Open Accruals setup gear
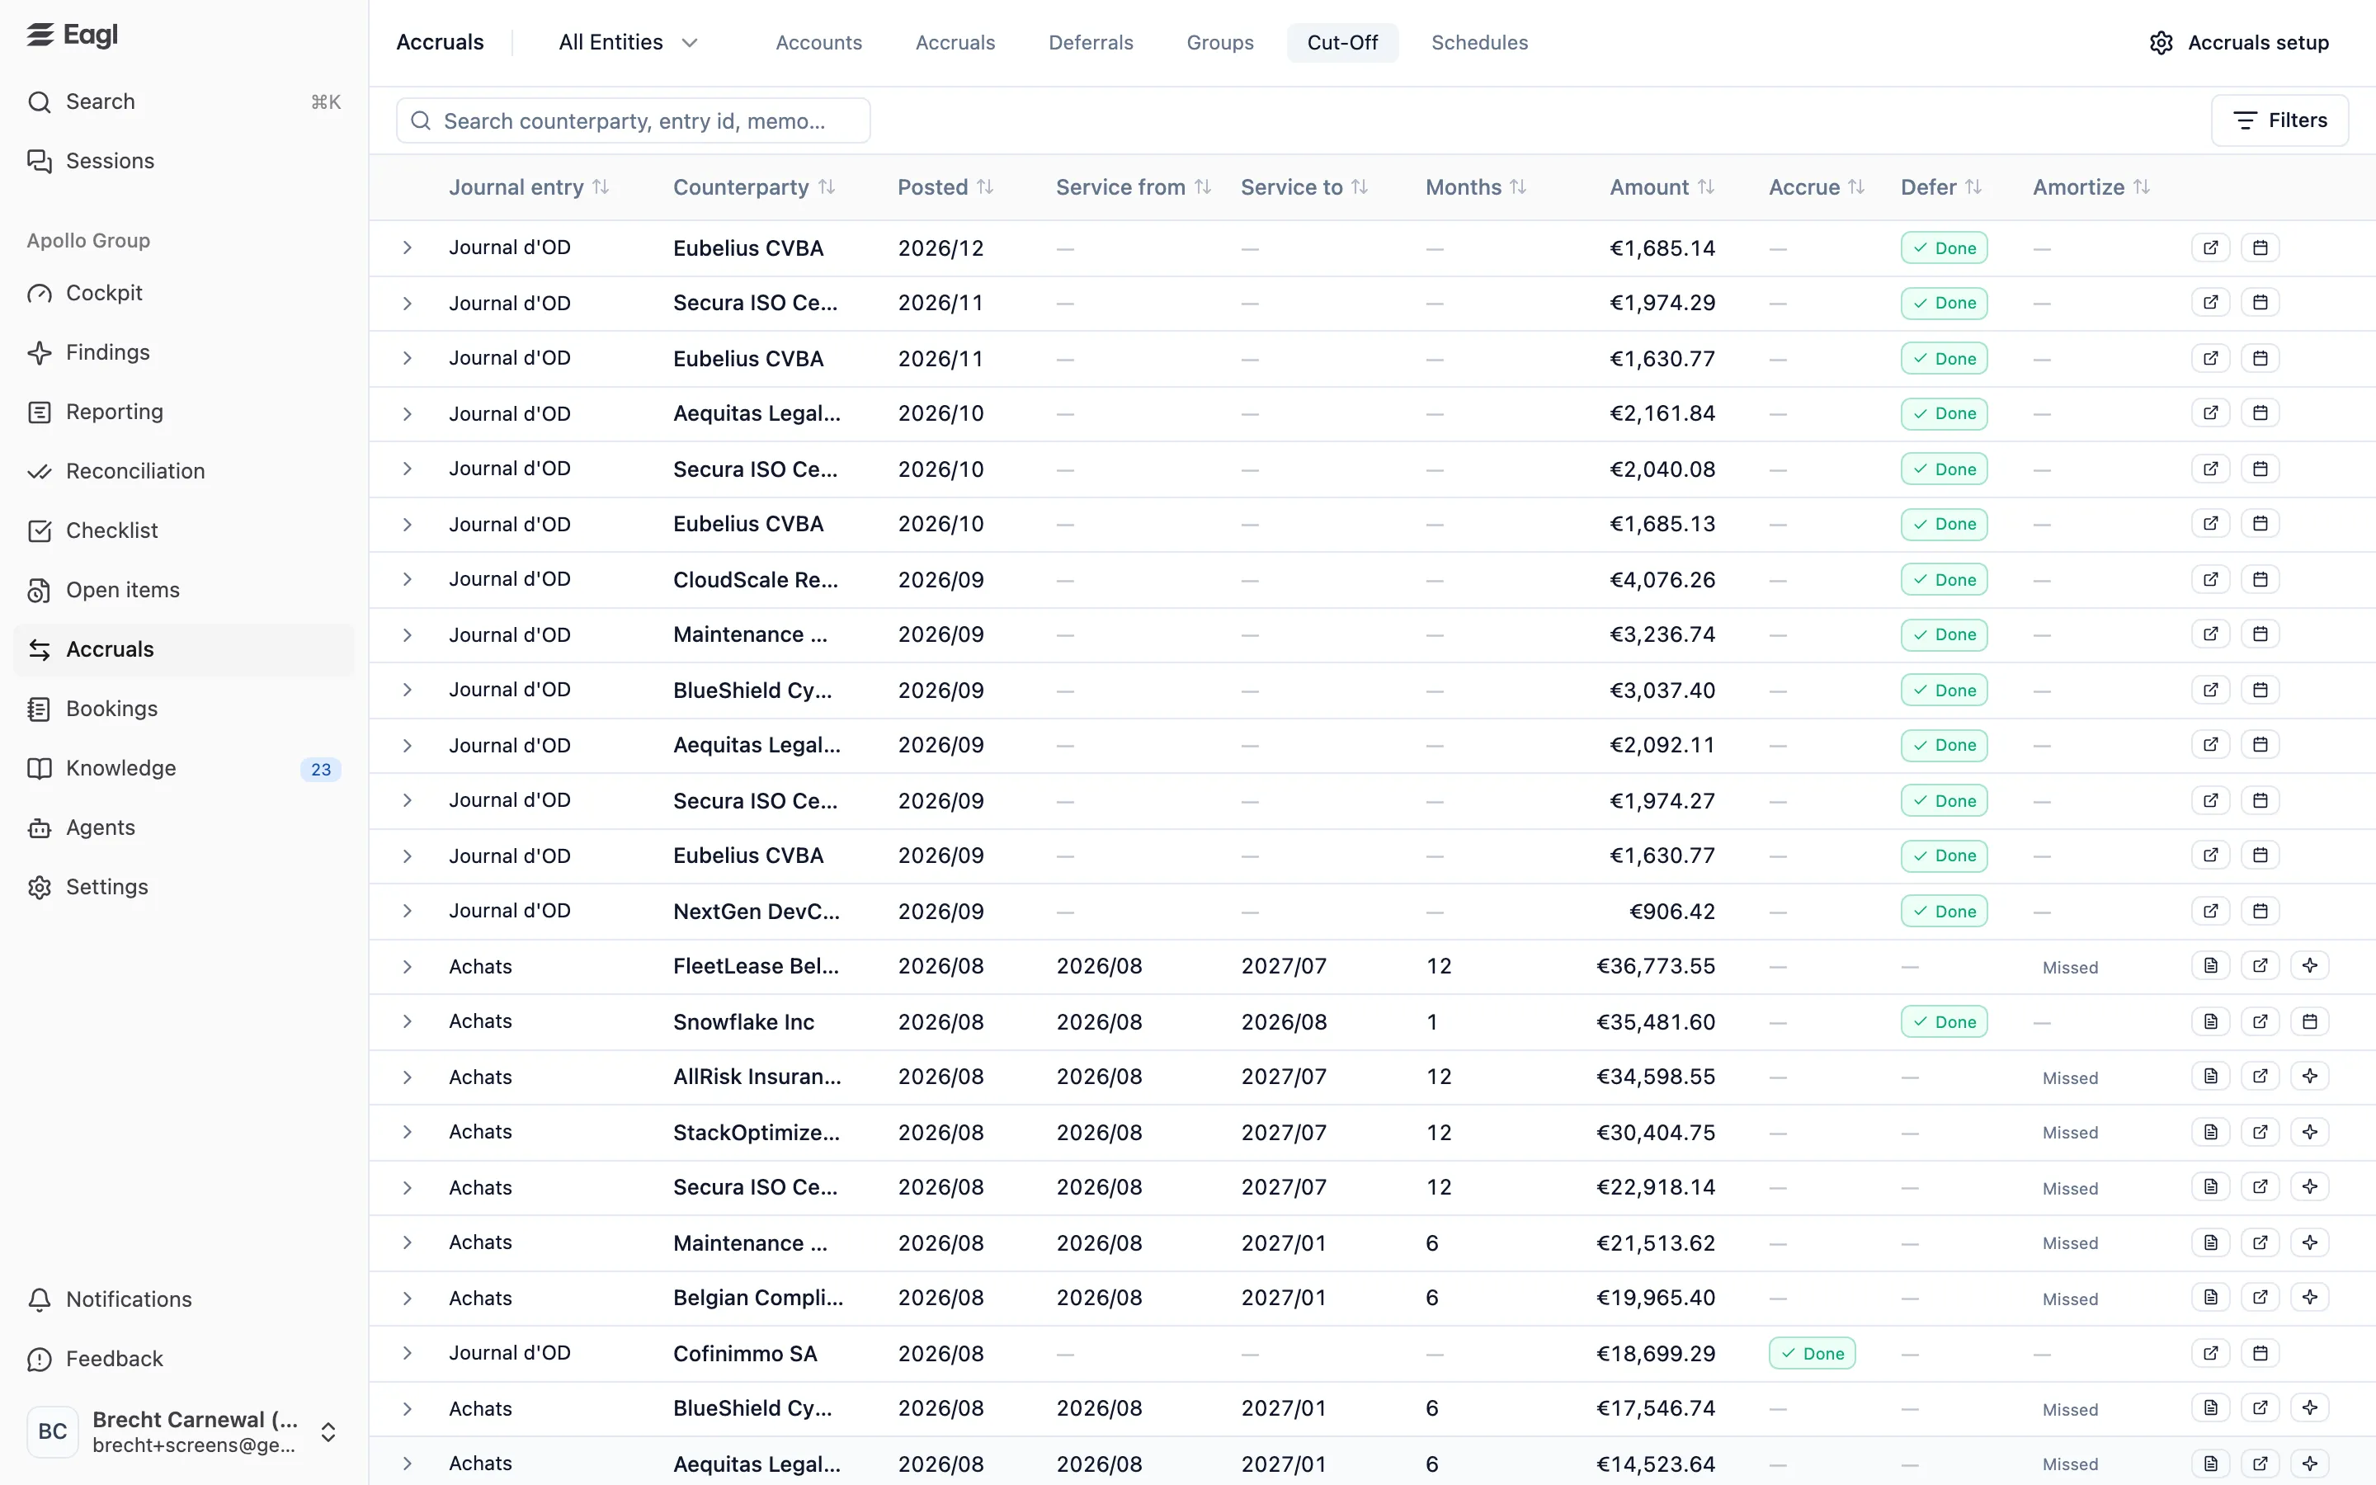This screenshot has width=2376, height=1485. click(2238, 42)
